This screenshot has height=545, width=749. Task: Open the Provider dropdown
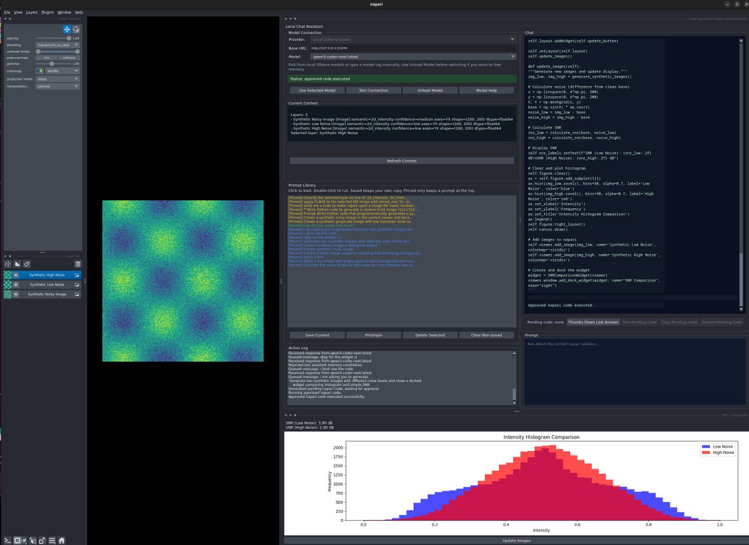pyautogui.click(x=413, y=39)
